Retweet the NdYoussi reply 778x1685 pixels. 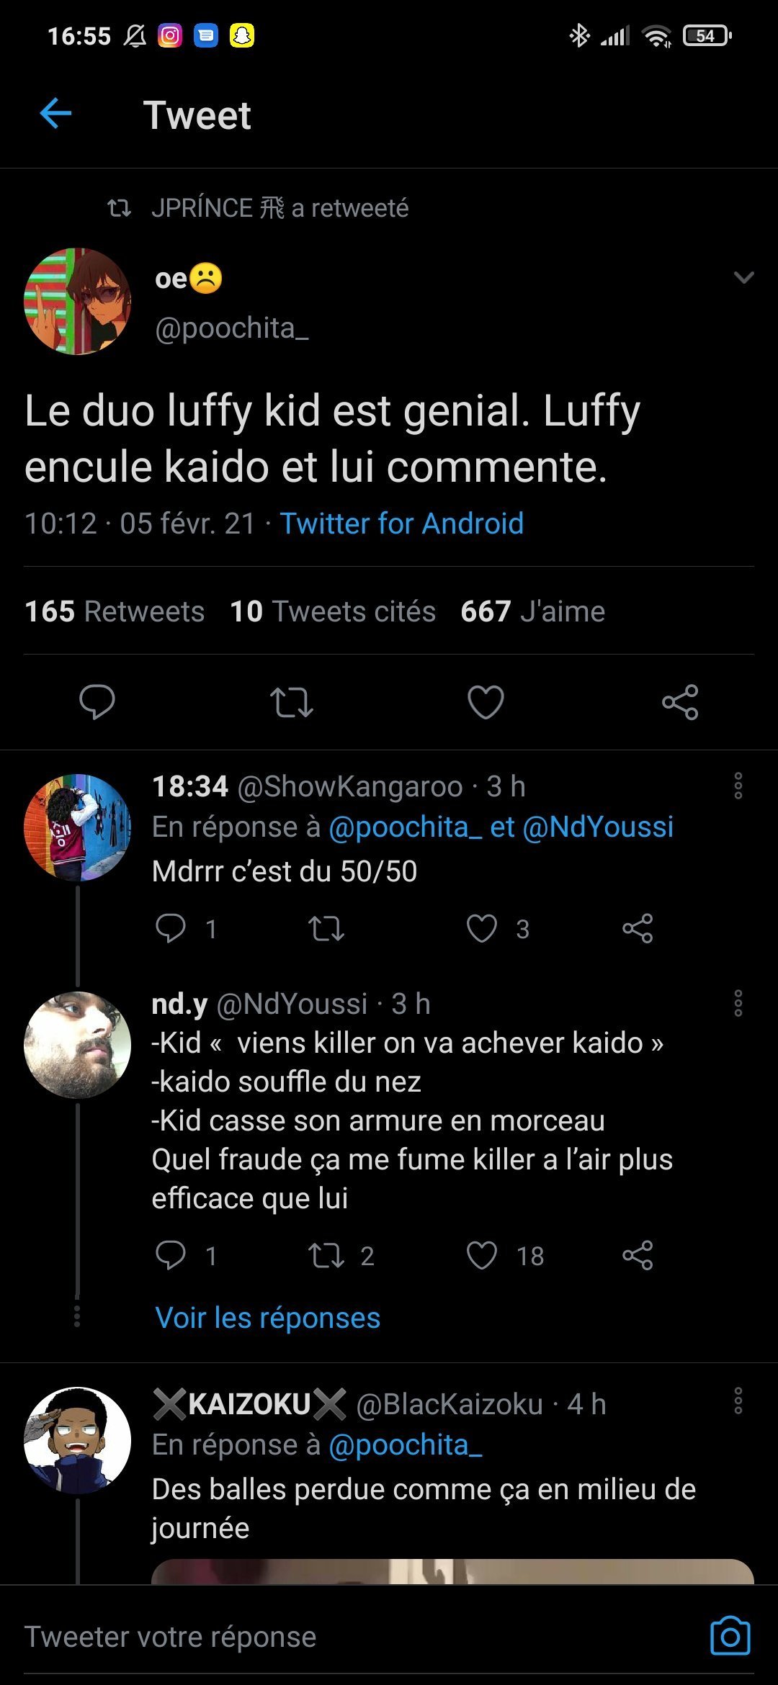(x=326, y=1255)
